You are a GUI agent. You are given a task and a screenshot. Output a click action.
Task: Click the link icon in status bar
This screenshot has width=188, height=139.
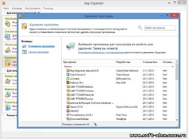point(96,124)
